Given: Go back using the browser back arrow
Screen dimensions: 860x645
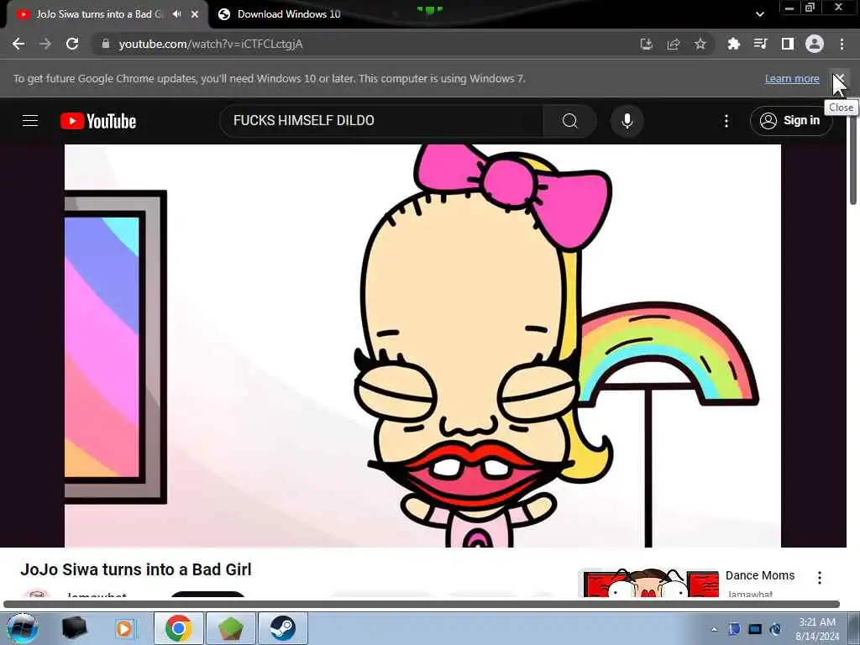Looking at the screenshot, I should point(18,44).
